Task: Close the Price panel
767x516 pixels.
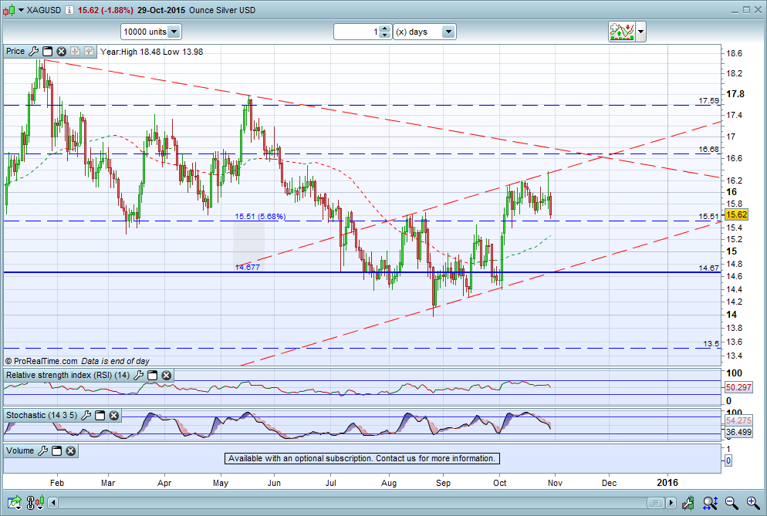Action: [61, 52]
